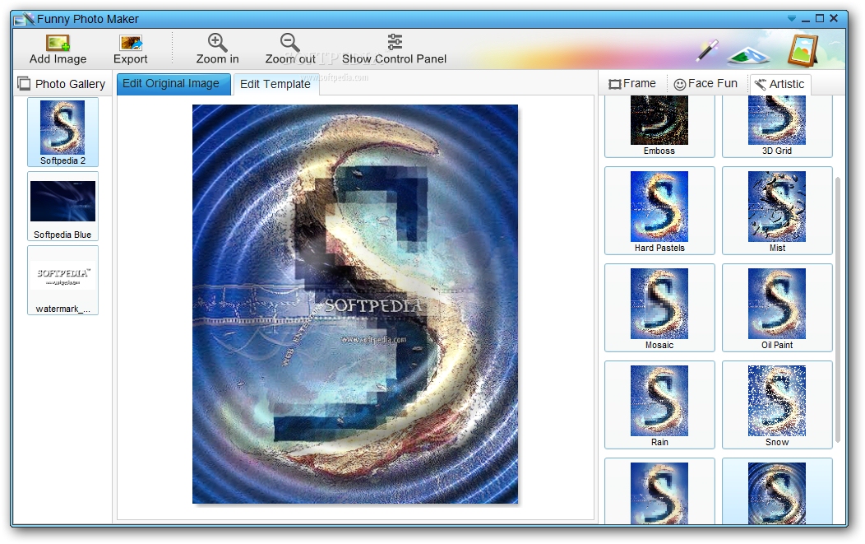
Task: Apply the Emboss artistic effect
Action: (x=659, y=126)
